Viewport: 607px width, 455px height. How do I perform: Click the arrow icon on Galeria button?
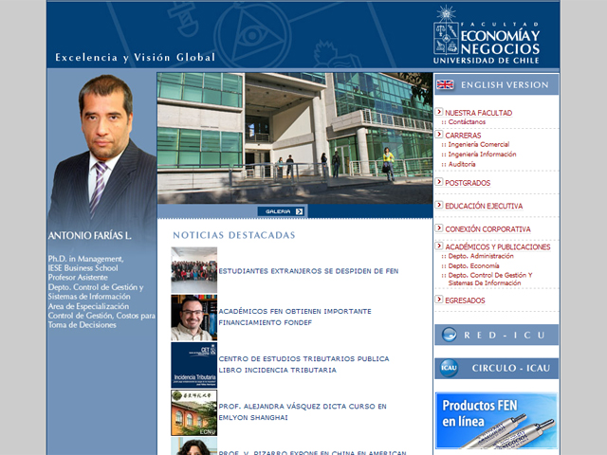(x=299, y=211)
